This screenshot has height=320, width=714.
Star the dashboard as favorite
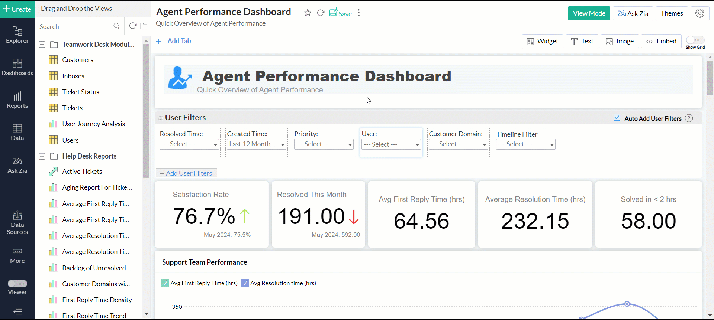[x=308, y=13]
